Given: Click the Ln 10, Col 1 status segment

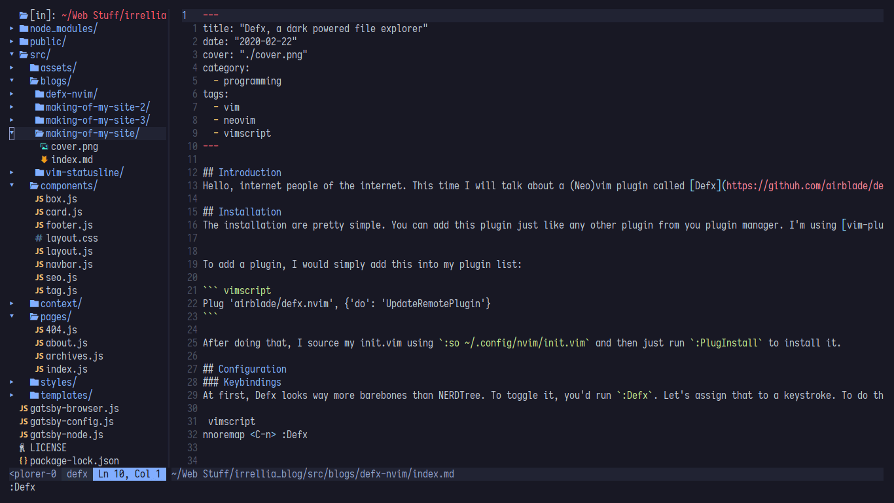Looking at the screenshot, I should [130, 474].
